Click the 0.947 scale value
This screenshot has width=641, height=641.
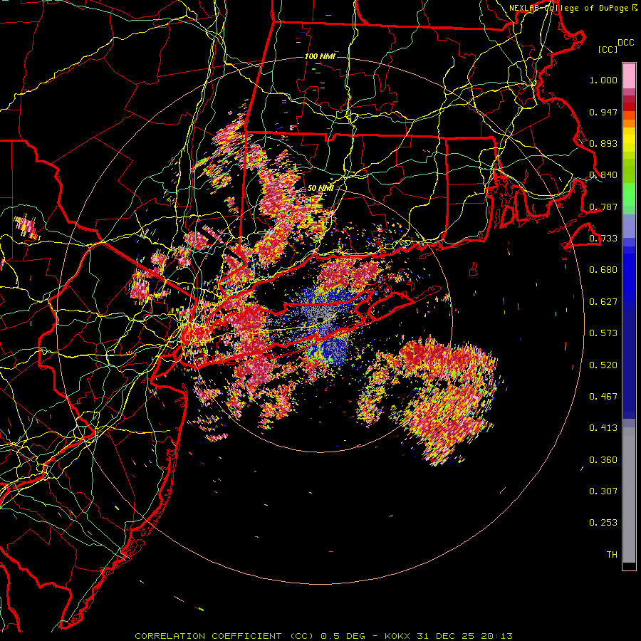(603, 112)
